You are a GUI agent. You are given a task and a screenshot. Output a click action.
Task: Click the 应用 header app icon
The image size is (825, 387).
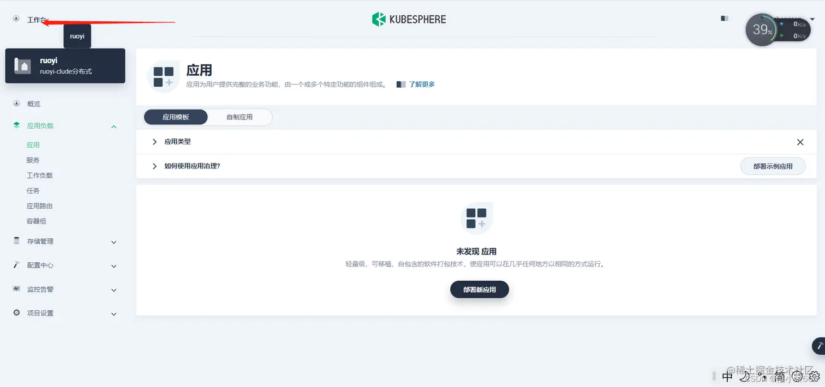pos(163,77)
